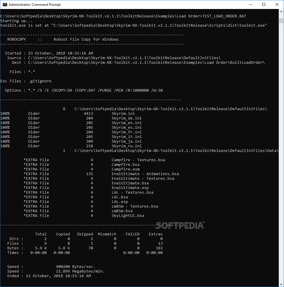
Task: Maximize the Command Prompt window
Action: pyautogui.click(x=264, y=5)
